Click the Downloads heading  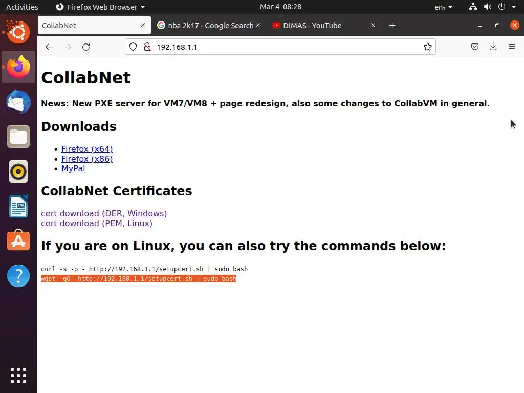[x=79, y=127]
